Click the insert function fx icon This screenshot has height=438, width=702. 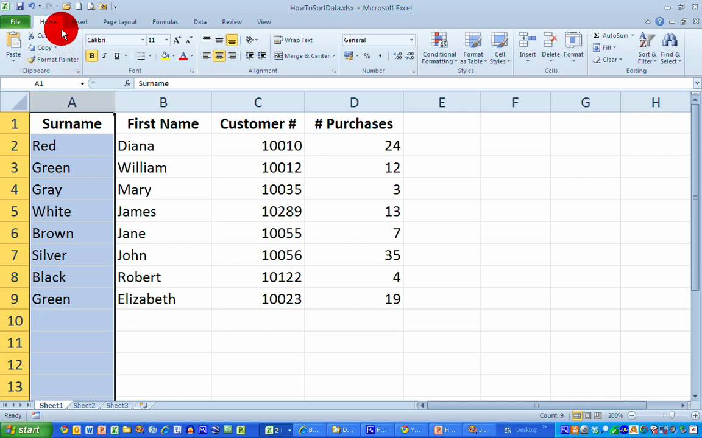[x=127, y=83]
